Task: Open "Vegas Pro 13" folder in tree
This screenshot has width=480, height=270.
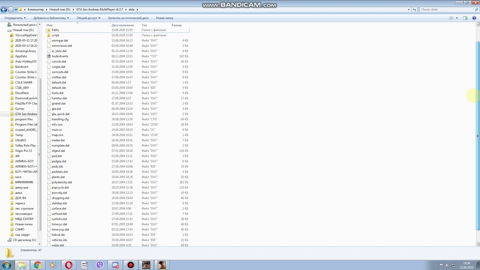Action: coord(24,151)
